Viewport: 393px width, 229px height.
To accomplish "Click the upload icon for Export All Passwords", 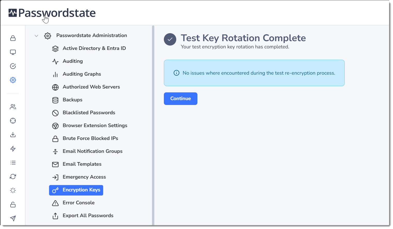I will click(55, 216).
